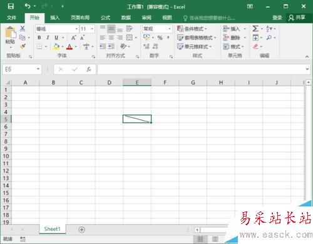Toggle middle vertical alignment

111,29
